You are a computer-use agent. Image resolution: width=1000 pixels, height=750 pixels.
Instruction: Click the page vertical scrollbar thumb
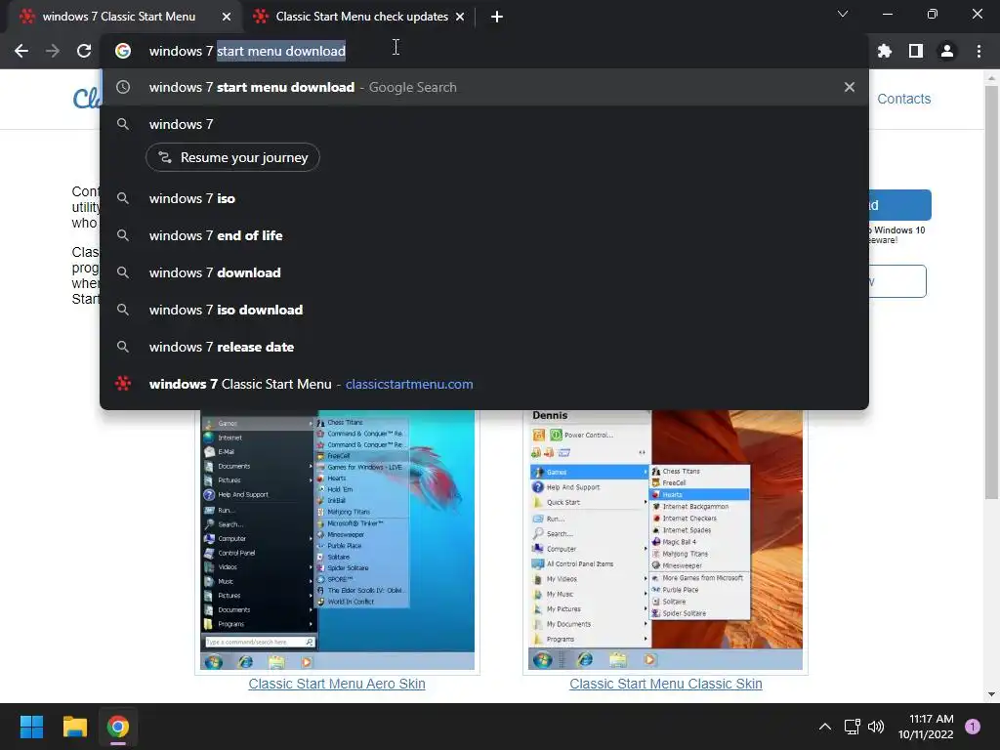click(x=991, y=293)
